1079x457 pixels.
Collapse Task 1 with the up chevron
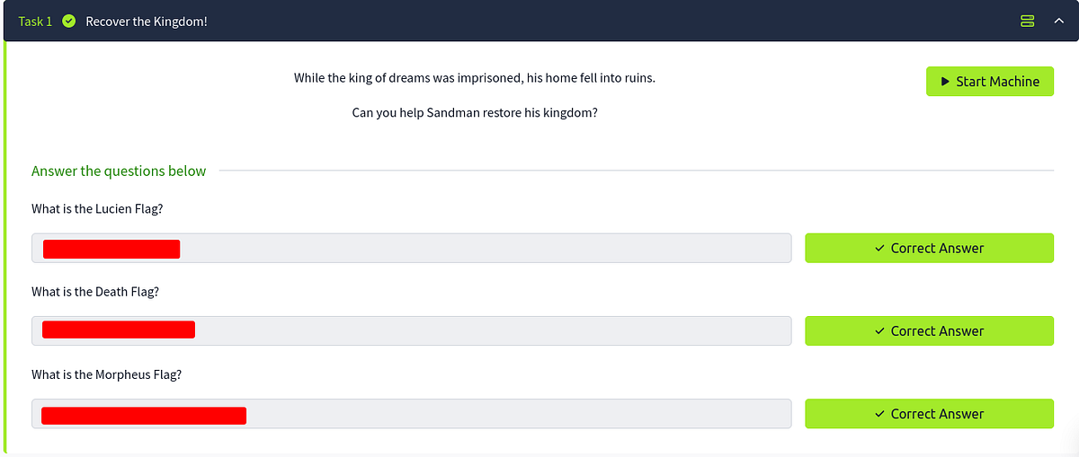point(1058,21)
